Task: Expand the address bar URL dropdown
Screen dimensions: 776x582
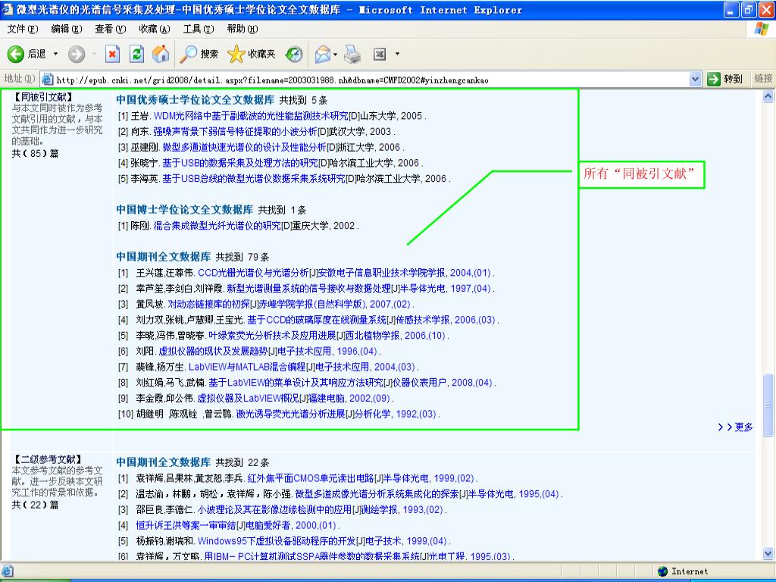Action: (695, 79)
